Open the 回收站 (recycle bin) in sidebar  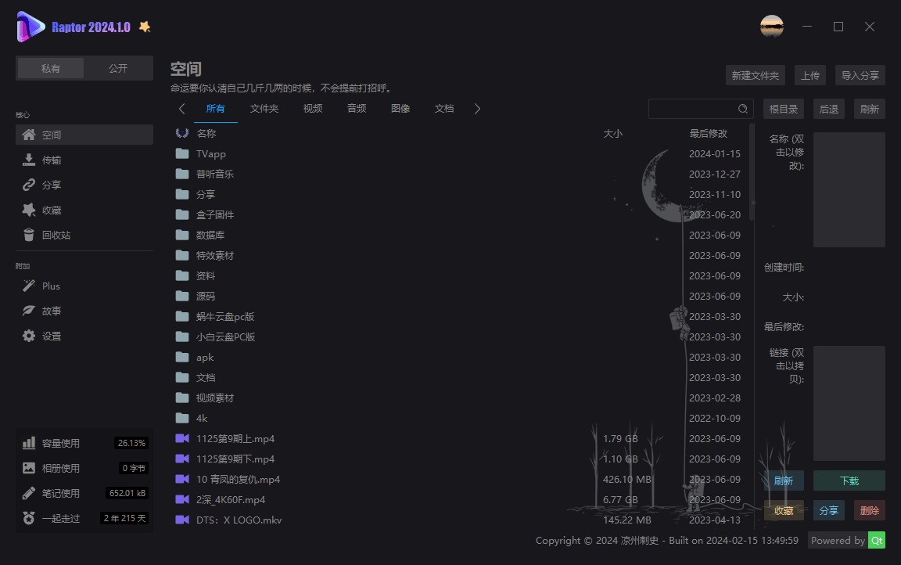55,234
